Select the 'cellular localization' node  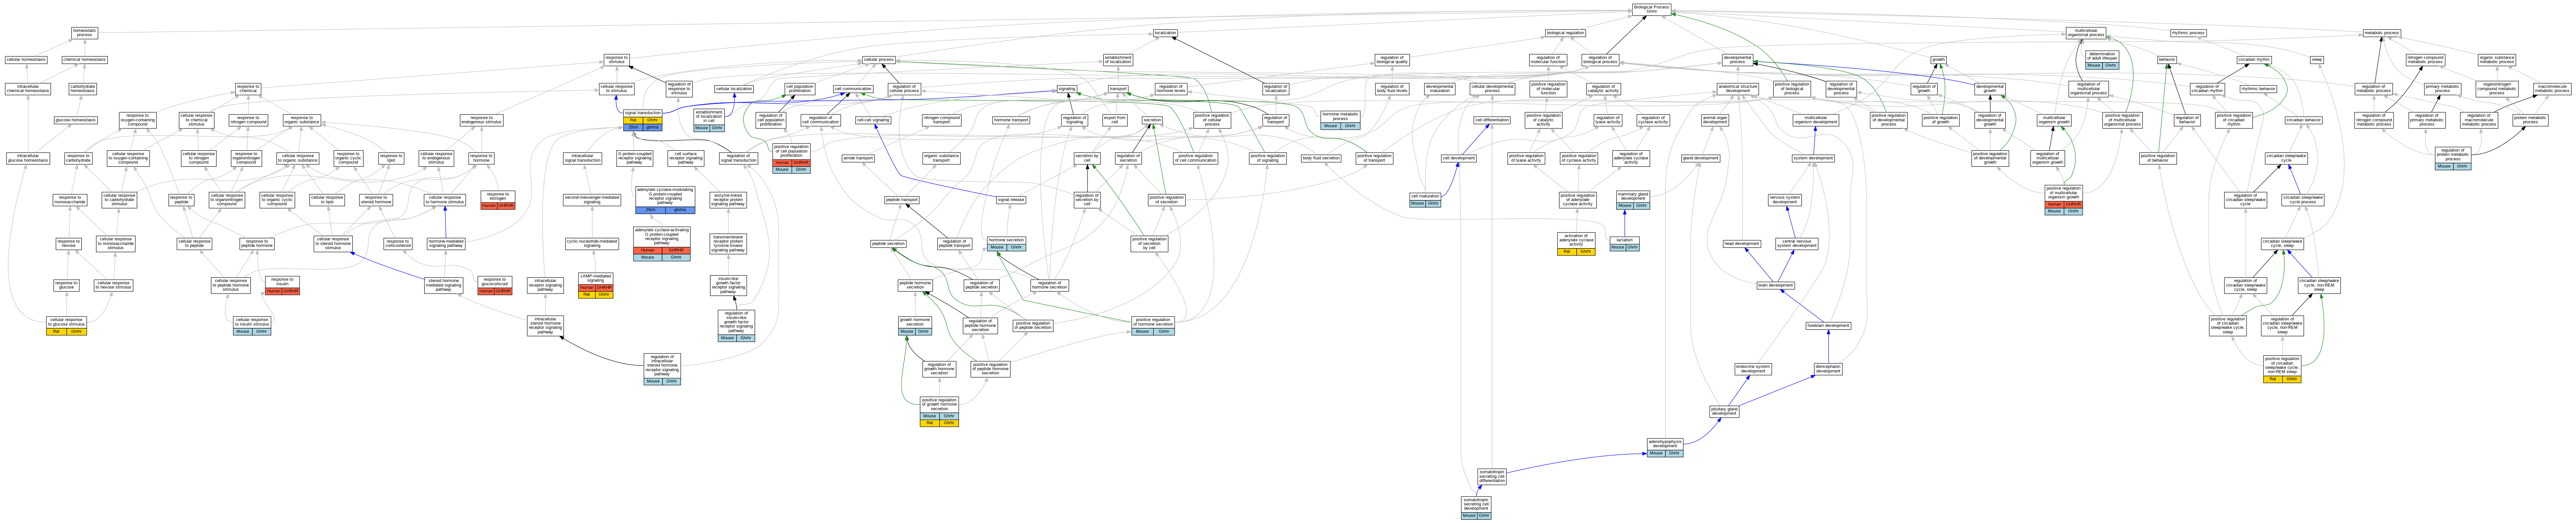(x=734, y=89)
